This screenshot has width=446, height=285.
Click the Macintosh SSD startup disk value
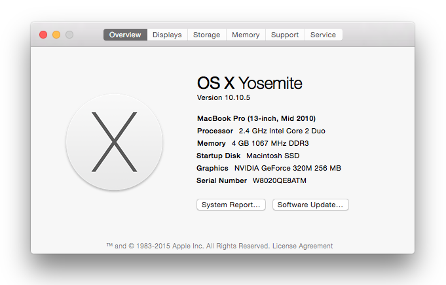pyautogui.click(x=273, y=156)
